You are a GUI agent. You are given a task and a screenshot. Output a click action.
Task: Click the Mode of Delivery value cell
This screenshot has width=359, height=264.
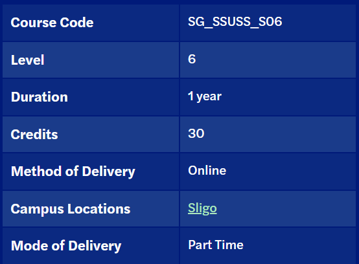point(268,246)
